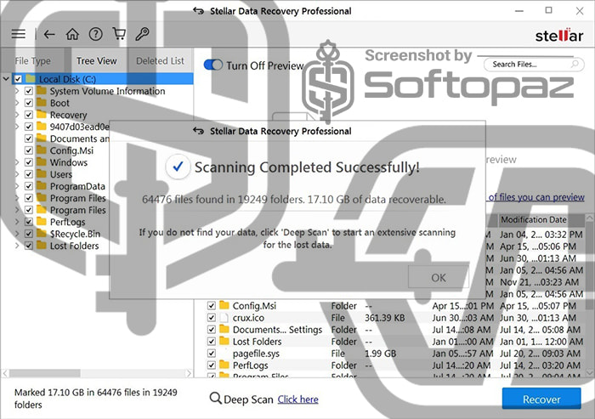This screenshot has height=419, width=595.
Task: Collapse the Local Disk (C:) tree node
Action: pos(6,79)
